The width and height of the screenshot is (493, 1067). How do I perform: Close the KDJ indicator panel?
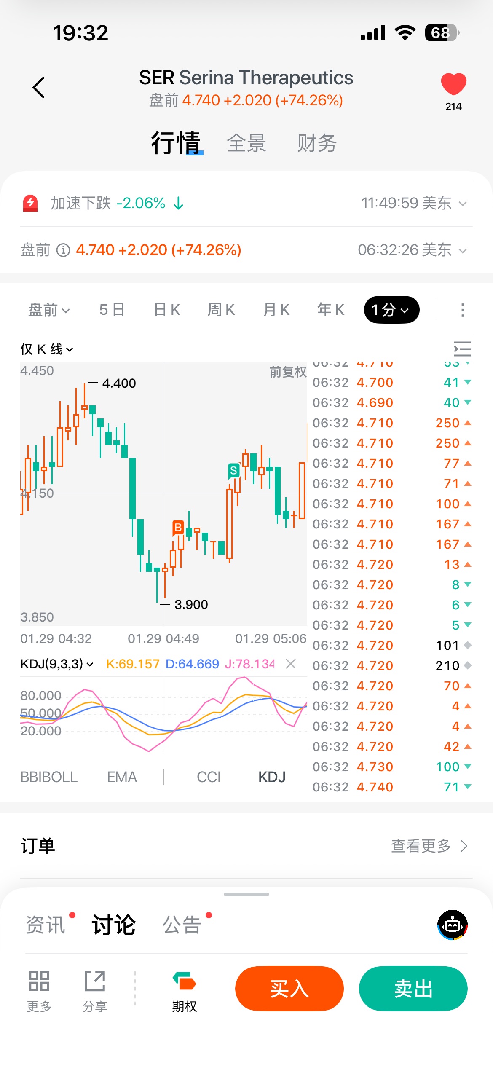click(x=291, y=664)
